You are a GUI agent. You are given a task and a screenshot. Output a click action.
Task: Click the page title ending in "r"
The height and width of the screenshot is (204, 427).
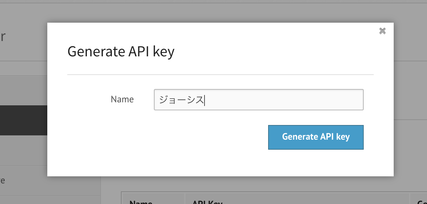3,37
